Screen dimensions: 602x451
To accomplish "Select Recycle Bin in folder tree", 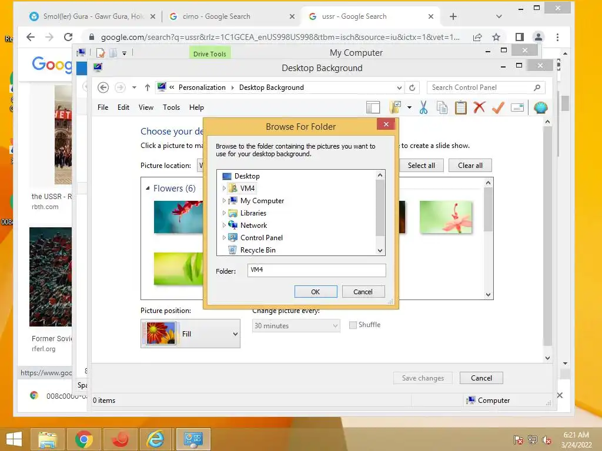I will coord(257,250).
